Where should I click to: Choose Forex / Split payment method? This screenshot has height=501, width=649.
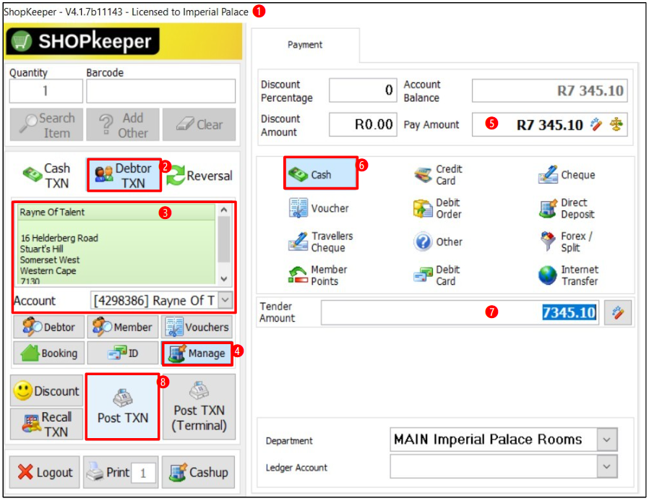click(x=566, y=241)
